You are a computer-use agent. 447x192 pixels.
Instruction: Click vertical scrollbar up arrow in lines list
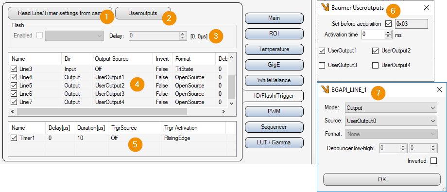[231, 58]
